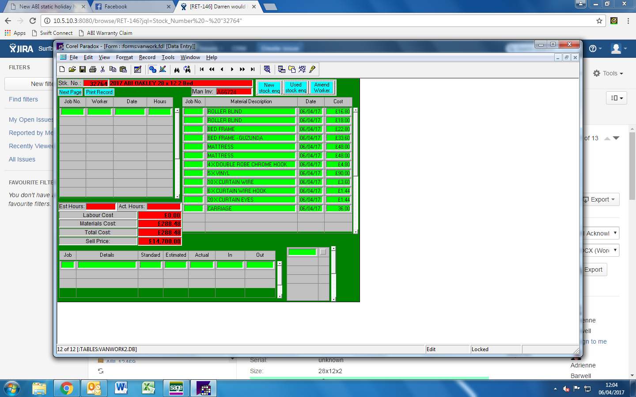Click the Norton extension icon in Chrome
636x397 pixels.
614,21
